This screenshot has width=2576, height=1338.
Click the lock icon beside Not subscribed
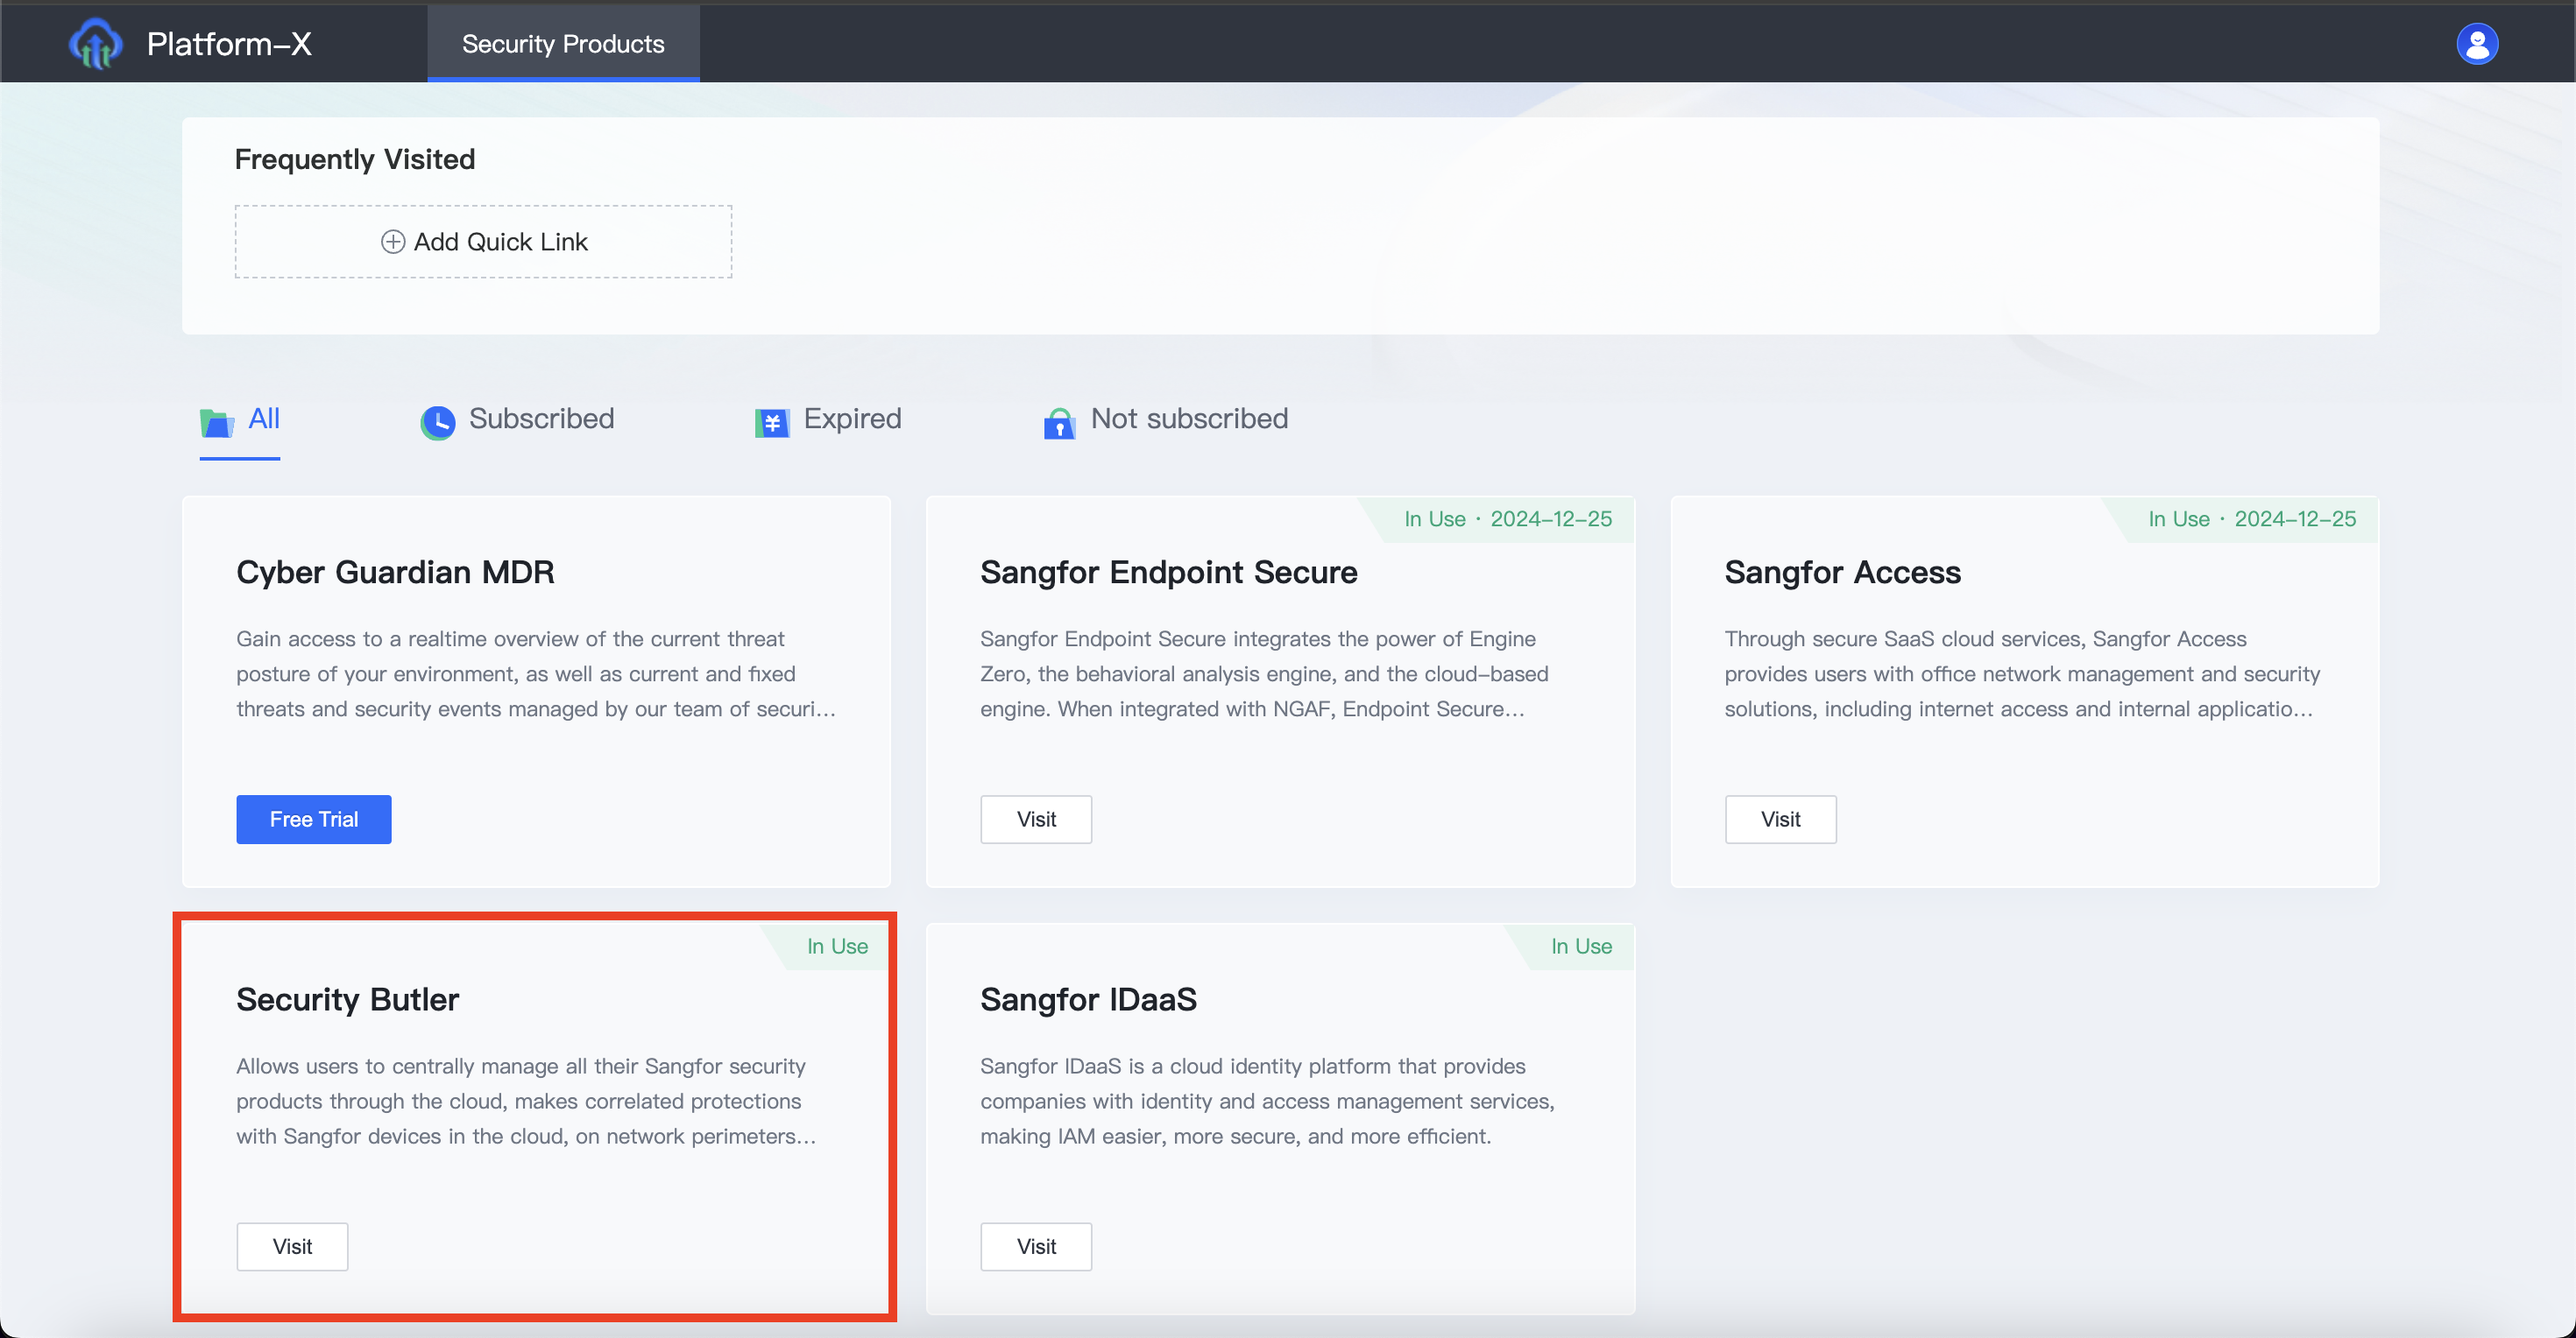tap(1059, 423)
